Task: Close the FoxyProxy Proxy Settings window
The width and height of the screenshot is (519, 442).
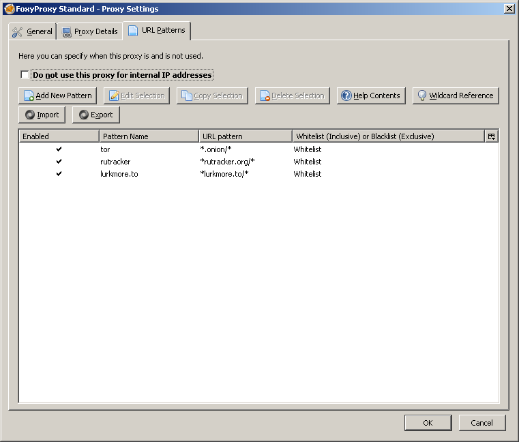Action: (509, 9)
